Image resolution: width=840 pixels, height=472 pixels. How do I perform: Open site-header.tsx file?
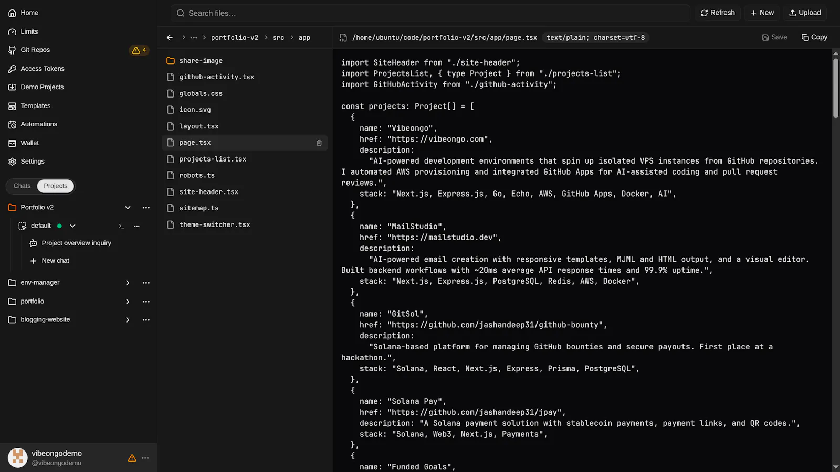245,192
